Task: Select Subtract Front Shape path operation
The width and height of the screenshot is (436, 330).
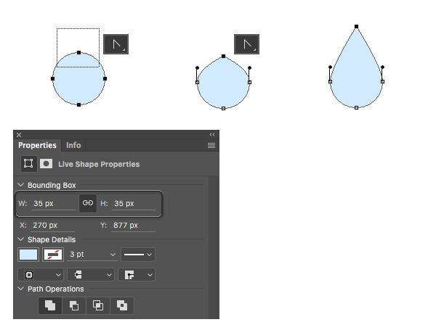Action: [74, 305]
